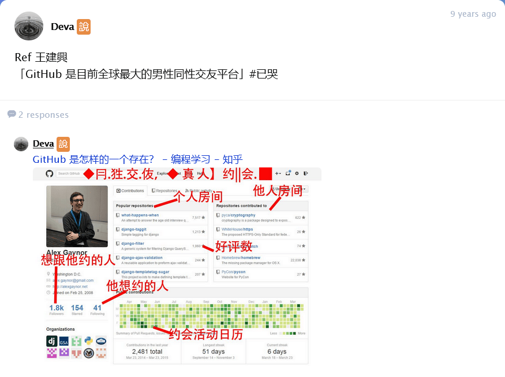Click the small Deva avatar in the response
Viewport: 505px width, 377px height.
click(x=21, y=144)
